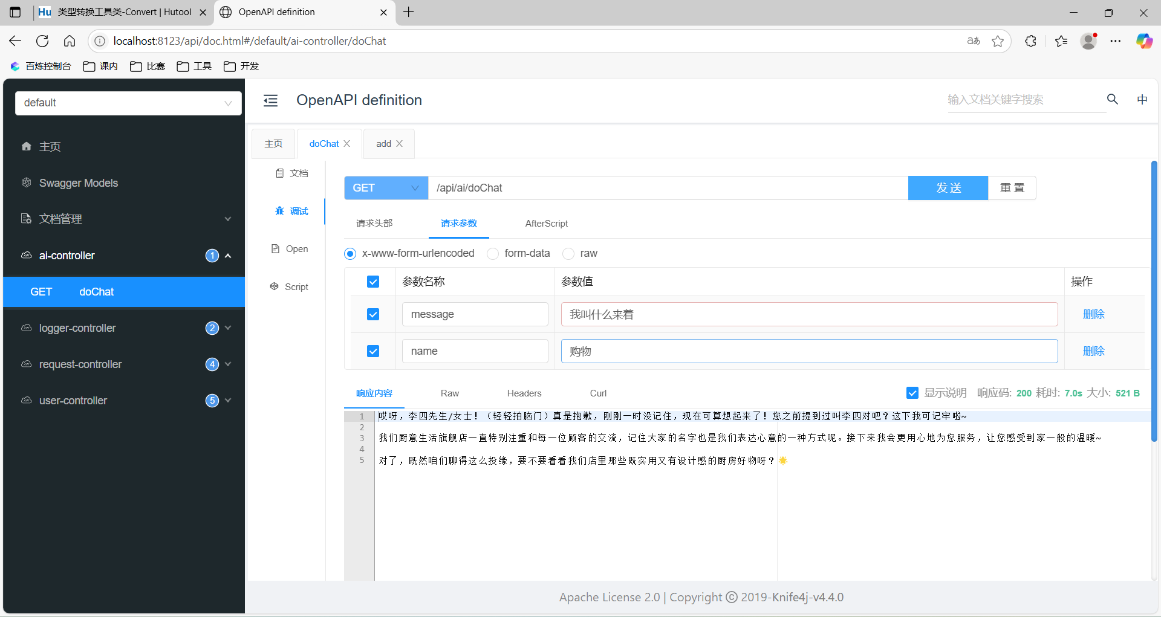Select the form-data radio button
The width and height of the screenshot is (1161, 617).
coord(493,253)
